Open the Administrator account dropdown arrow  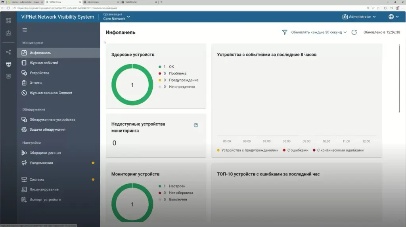[x=374, y=17]
